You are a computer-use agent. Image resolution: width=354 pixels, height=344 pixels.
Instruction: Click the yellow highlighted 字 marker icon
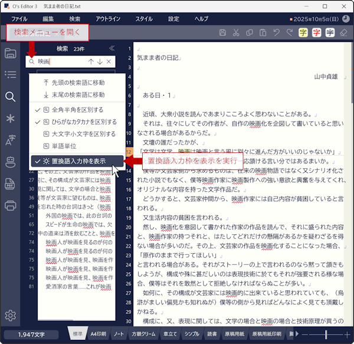303,32
